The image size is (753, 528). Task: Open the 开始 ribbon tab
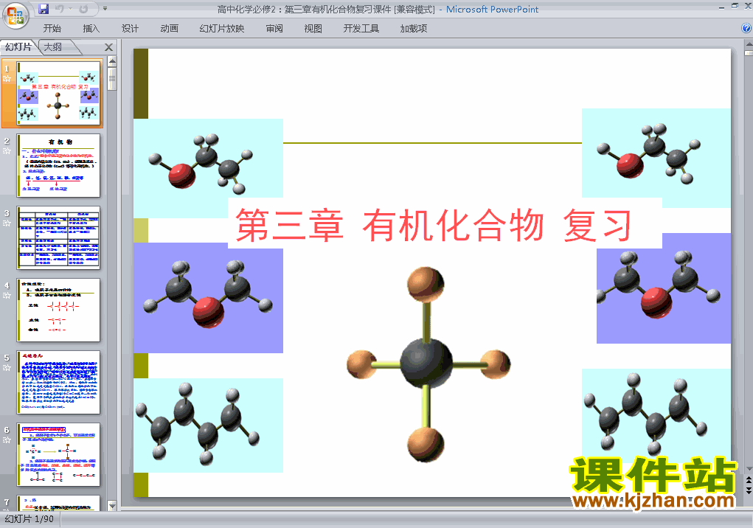click(x=52, y=28)
